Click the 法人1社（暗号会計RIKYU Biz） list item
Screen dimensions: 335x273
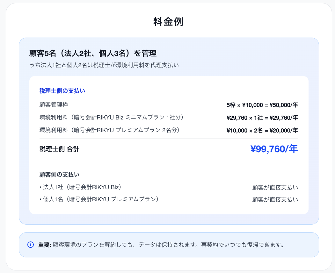(81, 187)
